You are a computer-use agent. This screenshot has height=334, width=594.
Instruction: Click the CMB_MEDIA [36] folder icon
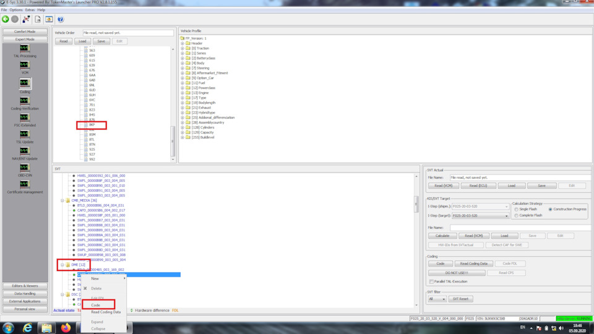coord(68,200)
